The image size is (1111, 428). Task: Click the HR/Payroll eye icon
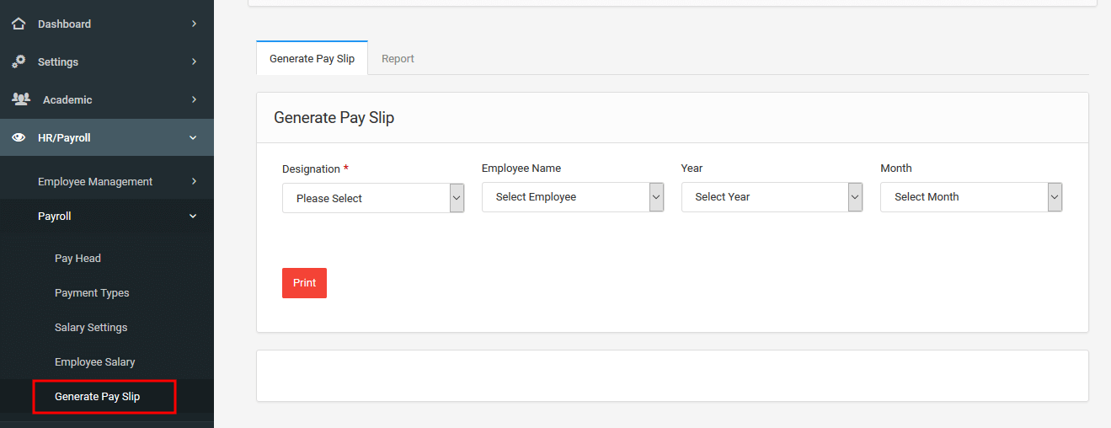click(x=19, y=137)
